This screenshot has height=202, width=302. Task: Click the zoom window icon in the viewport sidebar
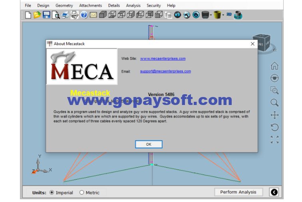[x=274, y=90]
